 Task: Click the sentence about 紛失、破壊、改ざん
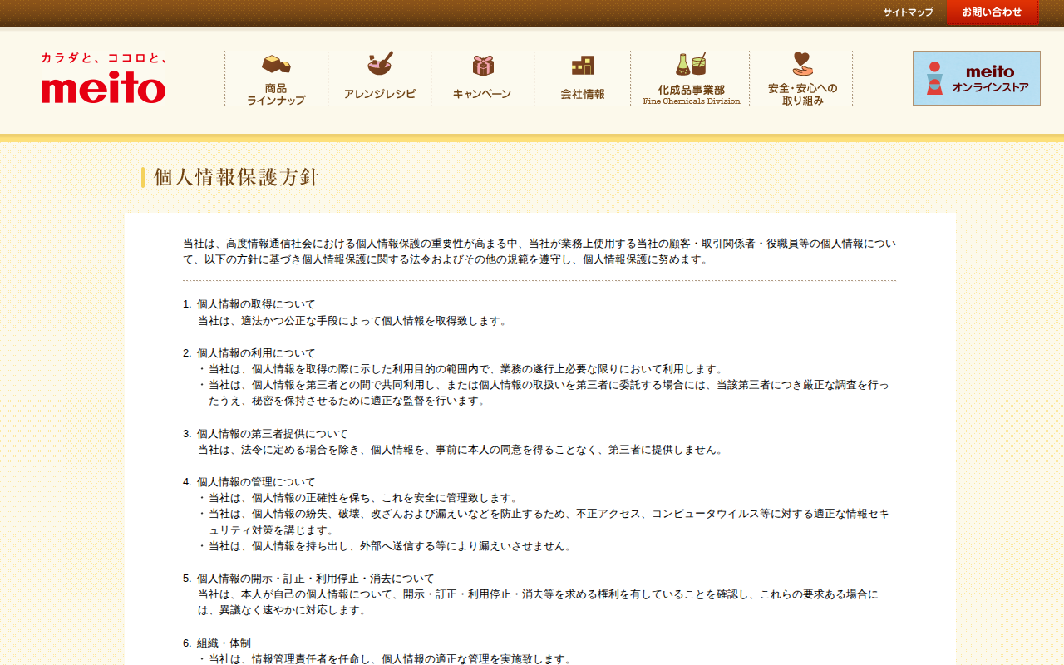click(x=549, y=522)
